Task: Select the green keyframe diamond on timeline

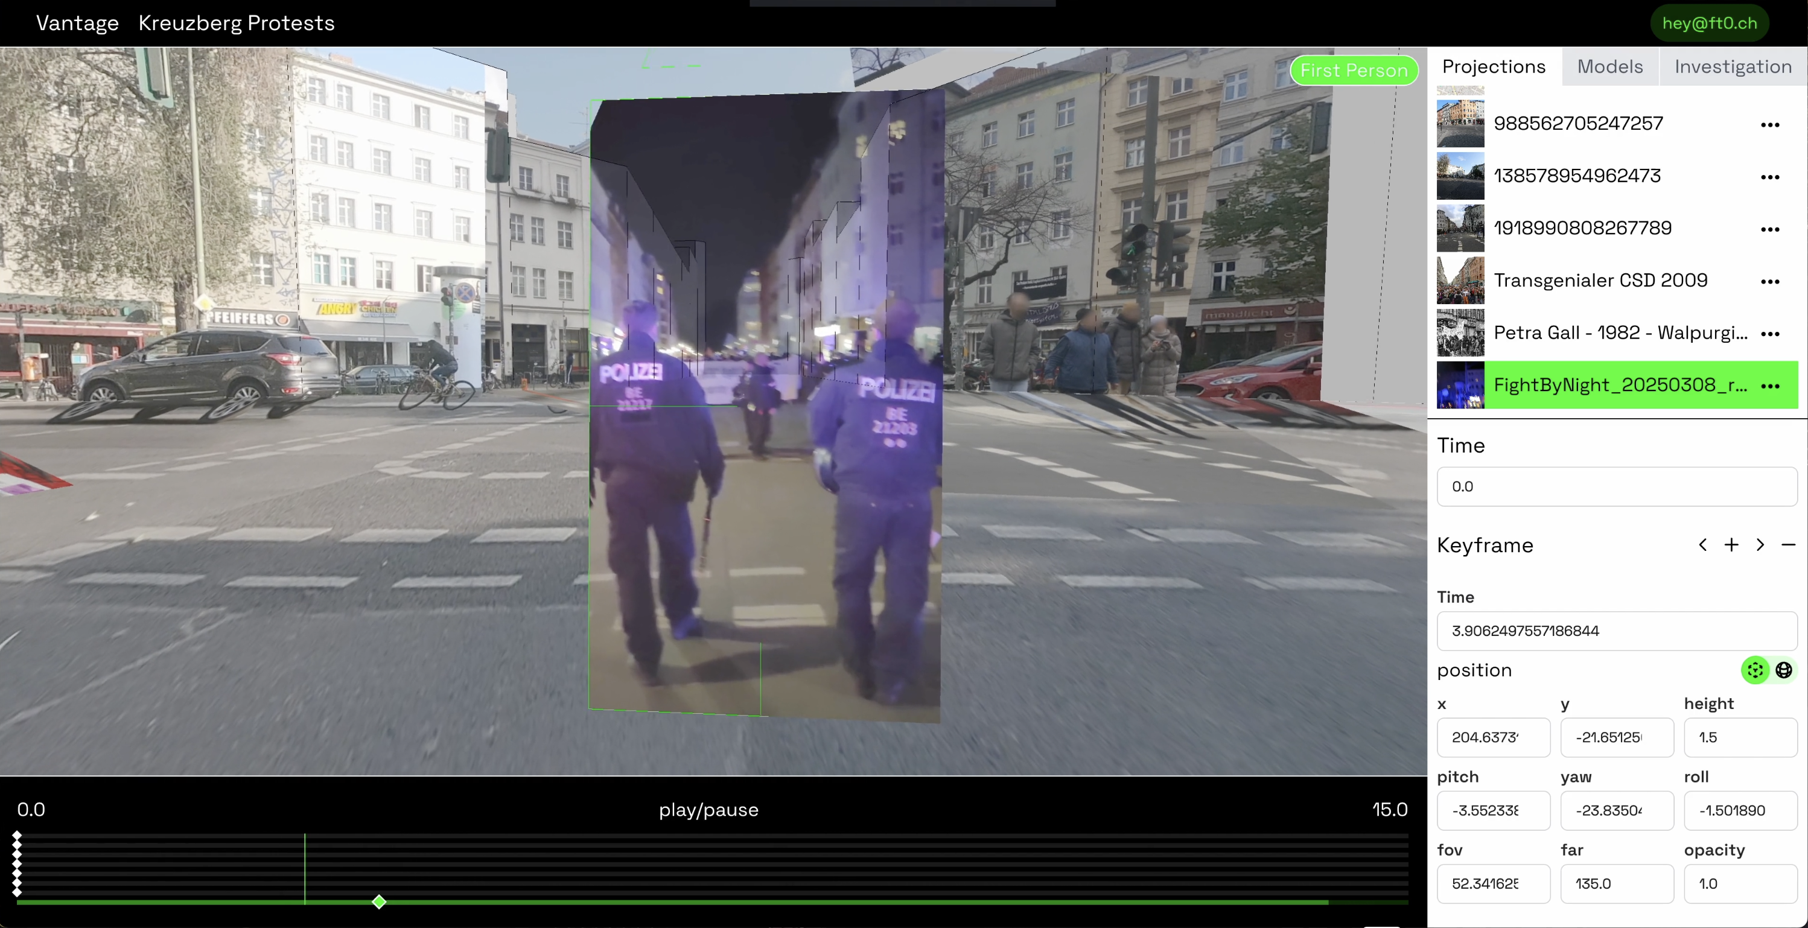Action: tap(379, 902)
